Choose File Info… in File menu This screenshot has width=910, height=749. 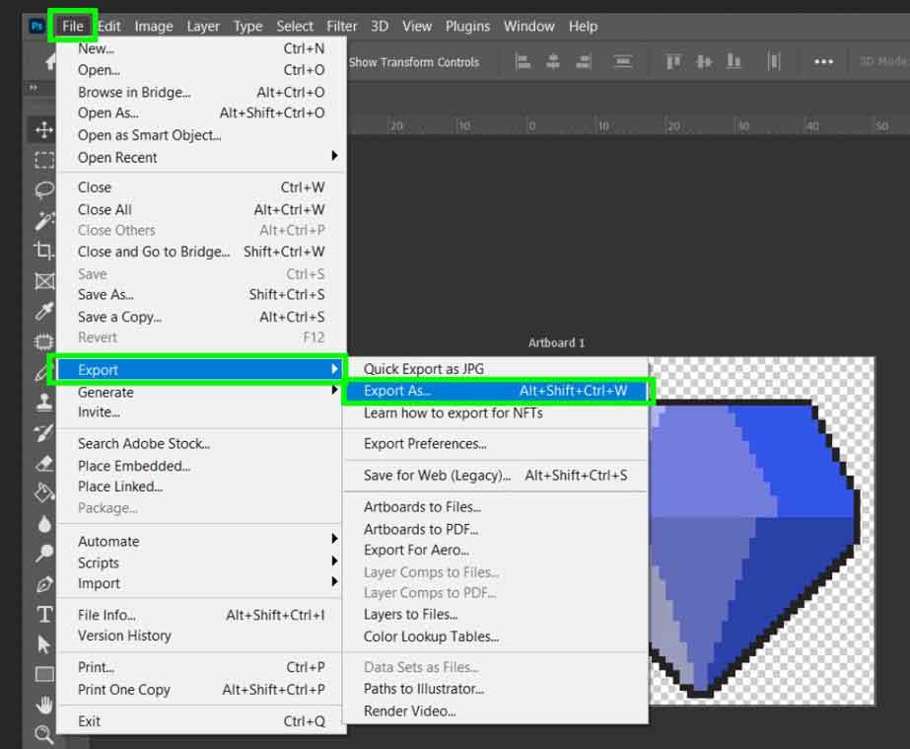pyautogui.click(x=202, y=615)
